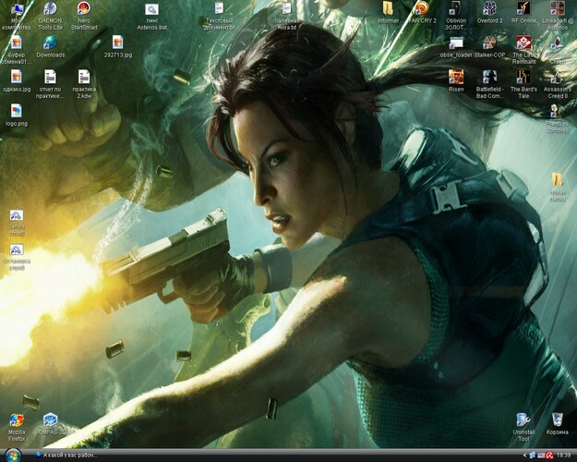Launch Lineage II Asterios shortcut
Image resolution: width=577 pixels, height=462 pixels.
click(x=557, y=9)
